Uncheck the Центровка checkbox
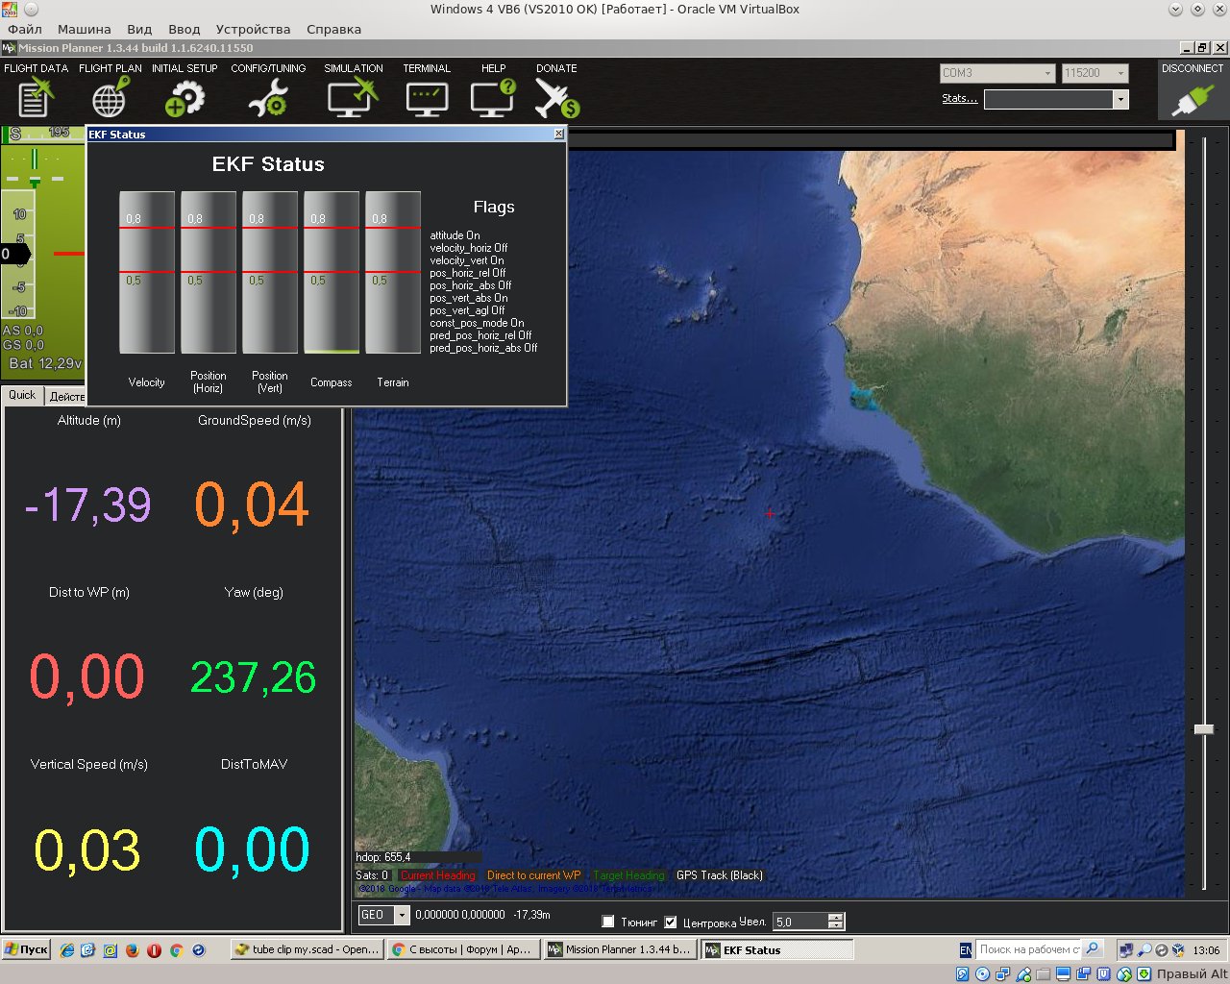Screen dimensions: 1230x984 [671, 922]
